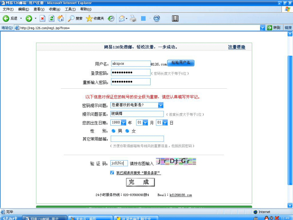
Task: Click the 验证码 captcha input field
Action: pos(119,163)
